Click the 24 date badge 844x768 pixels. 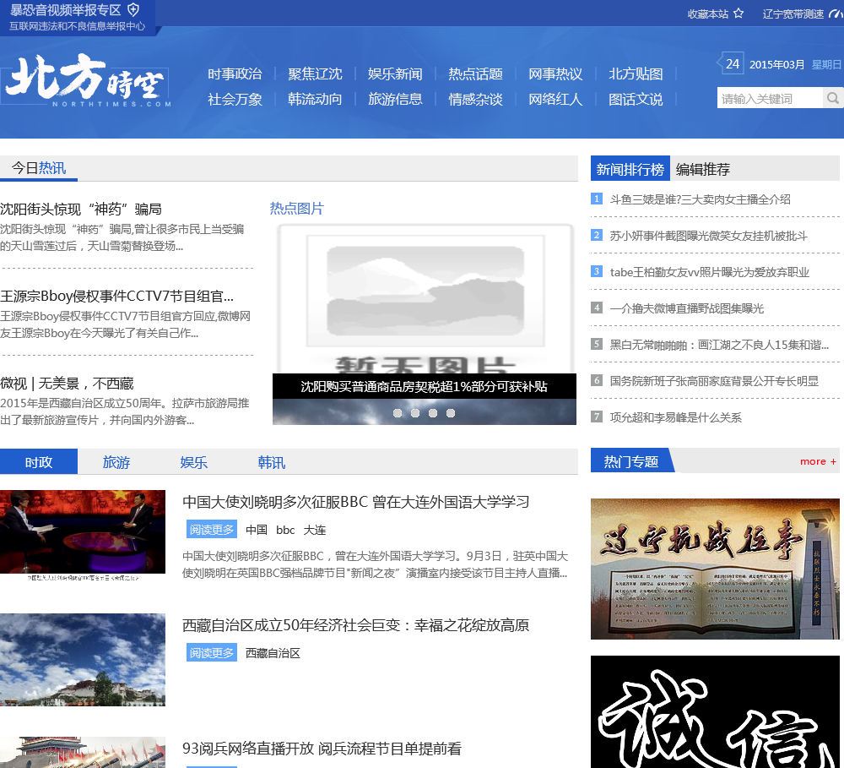click(732, 64)
